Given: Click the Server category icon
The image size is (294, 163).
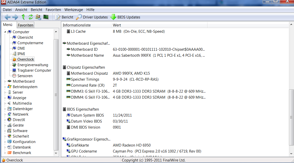Looking at the screenshot, I should pos(9,92).
